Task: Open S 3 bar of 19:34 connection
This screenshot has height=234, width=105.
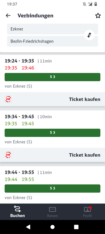Action: tap(52, 133)
